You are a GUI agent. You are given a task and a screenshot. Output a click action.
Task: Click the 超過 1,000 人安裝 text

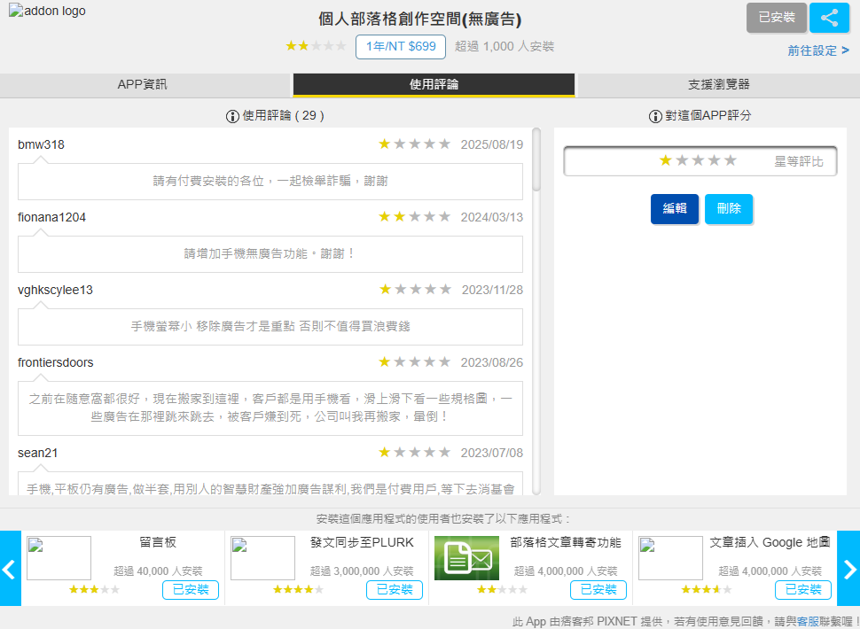[504, 47]
